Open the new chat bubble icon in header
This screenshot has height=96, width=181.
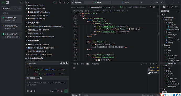[x=60, y=2]
